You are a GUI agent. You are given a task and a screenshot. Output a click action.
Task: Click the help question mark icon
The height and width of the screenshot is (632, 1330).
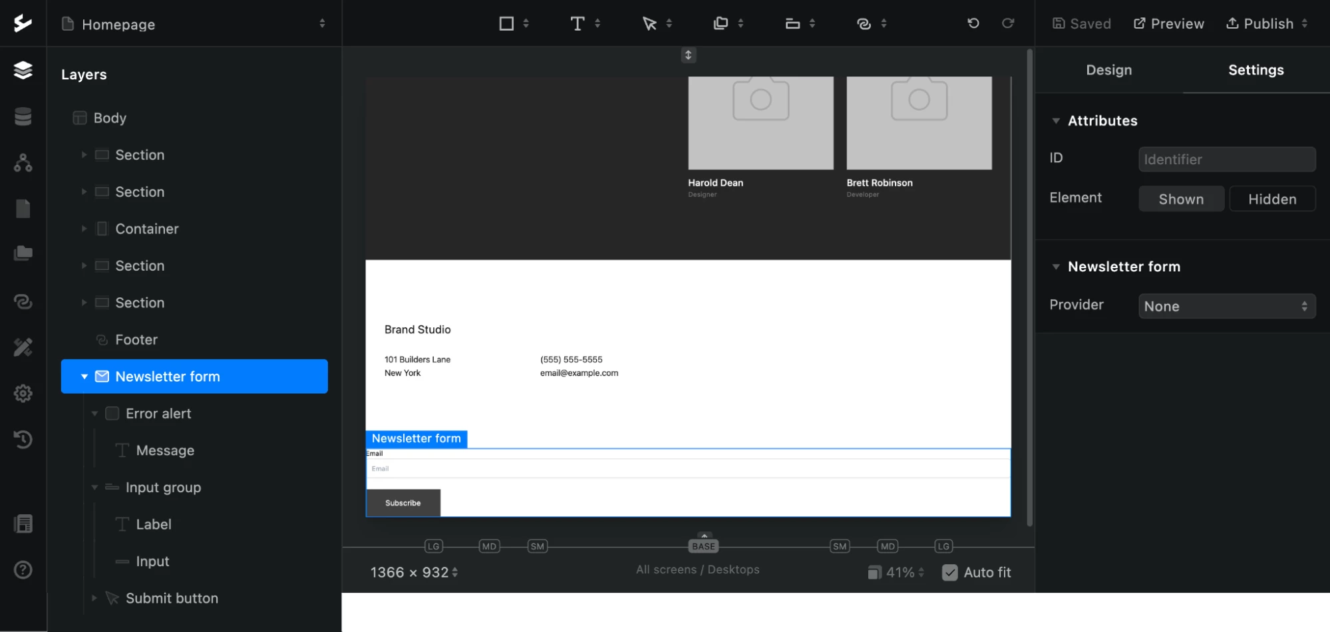point(23,569)
